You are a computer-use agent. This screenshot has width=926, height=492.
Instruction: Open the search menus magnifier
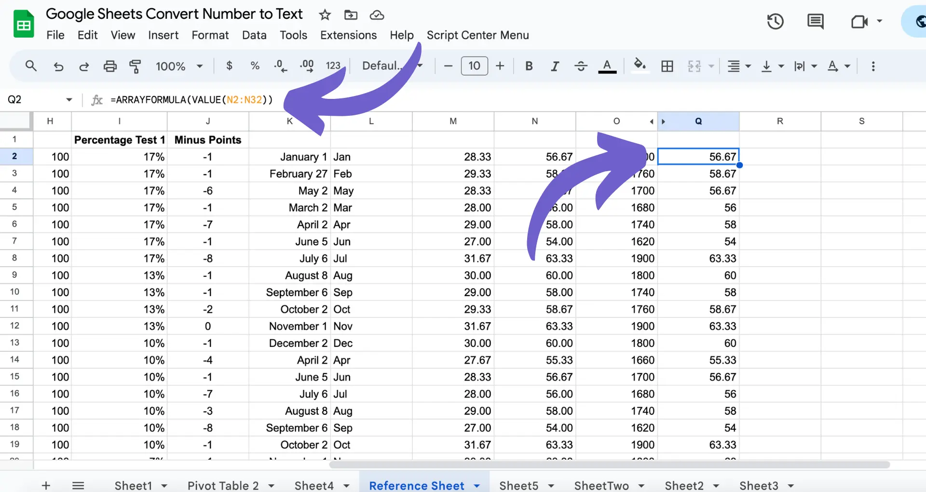(x=31, y=66)
